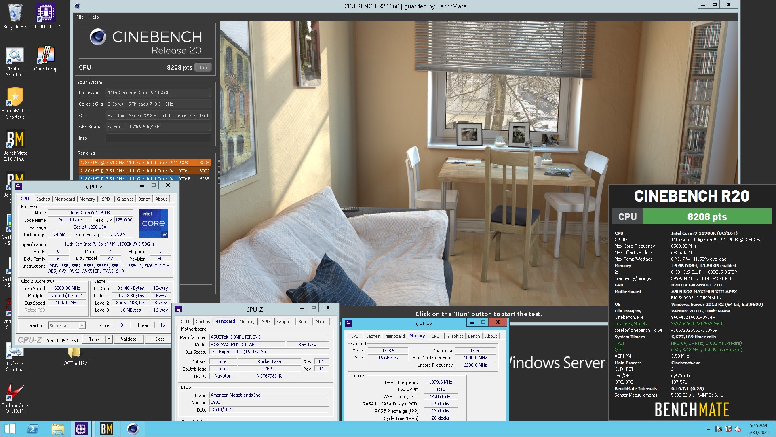
Task: Click the CPU-Z Mainboard window title icon
Action: coord(179,309)
